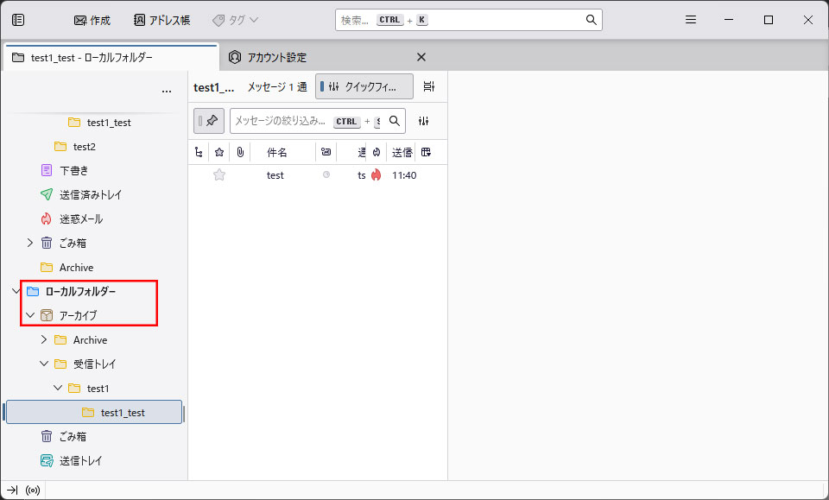Minimize the Thunderbird window
829x500 pixels.
(729, 20)
